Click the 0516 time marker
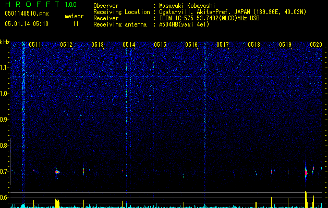 (191, 45)
